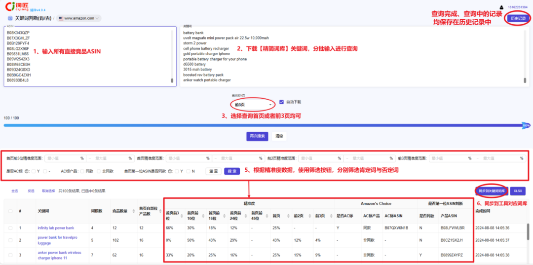Tick the table header select-all checkbox
533x265 pixels.
click(x=10, y=211)
